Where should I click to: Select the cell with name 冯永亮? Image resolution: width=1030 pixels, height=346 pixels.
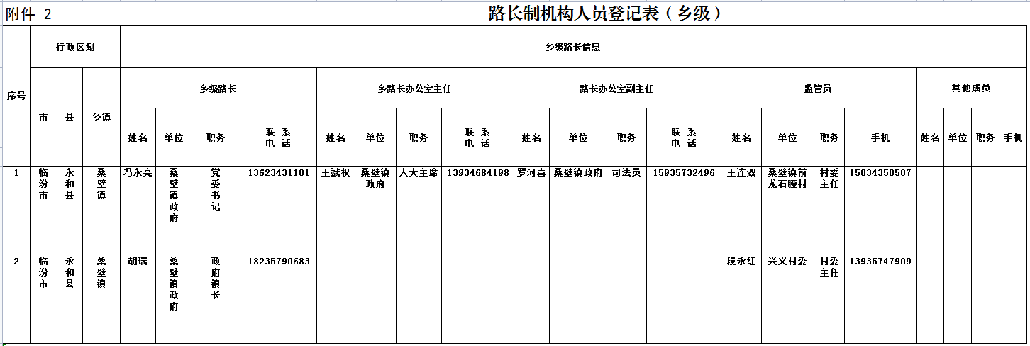pyautogui.click(x=138, y=173)
